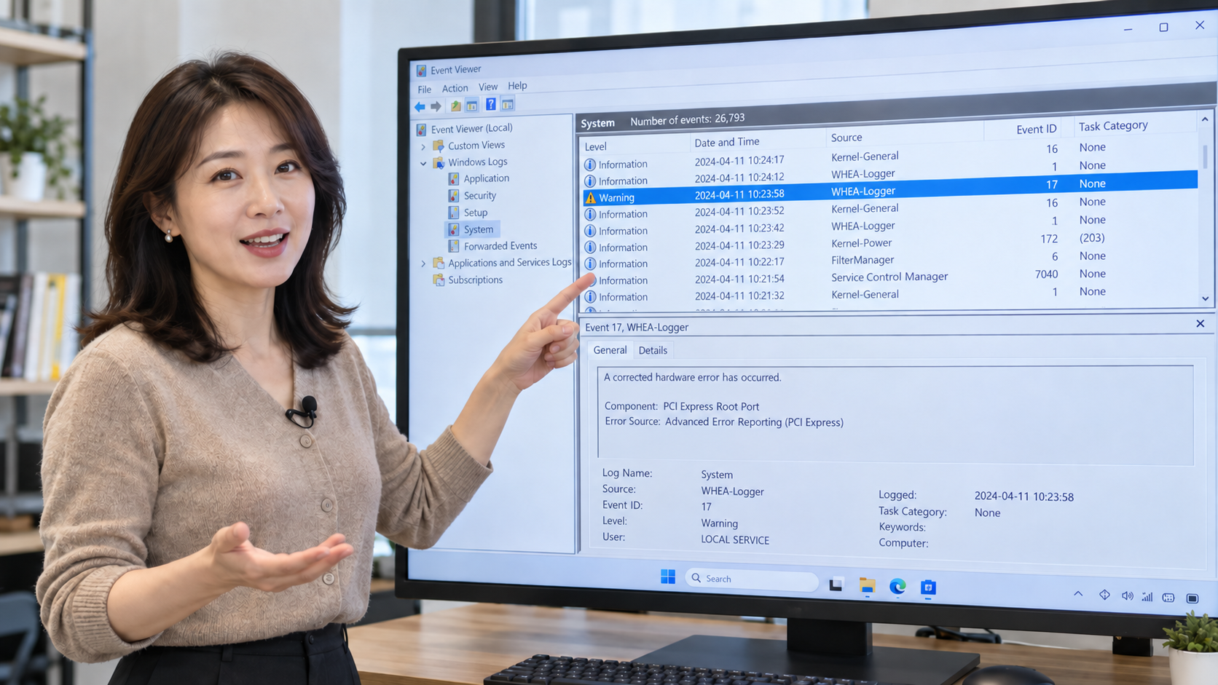This screenshot has width=1218, height=685.
Task: Open the Windows Start button
Action: 668,577
